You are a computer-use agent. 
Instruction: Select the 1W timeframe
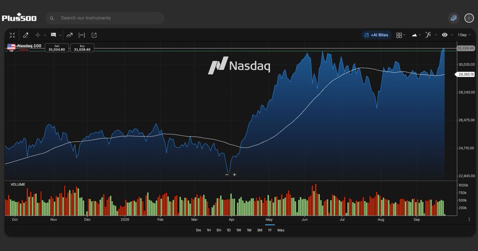239,230
